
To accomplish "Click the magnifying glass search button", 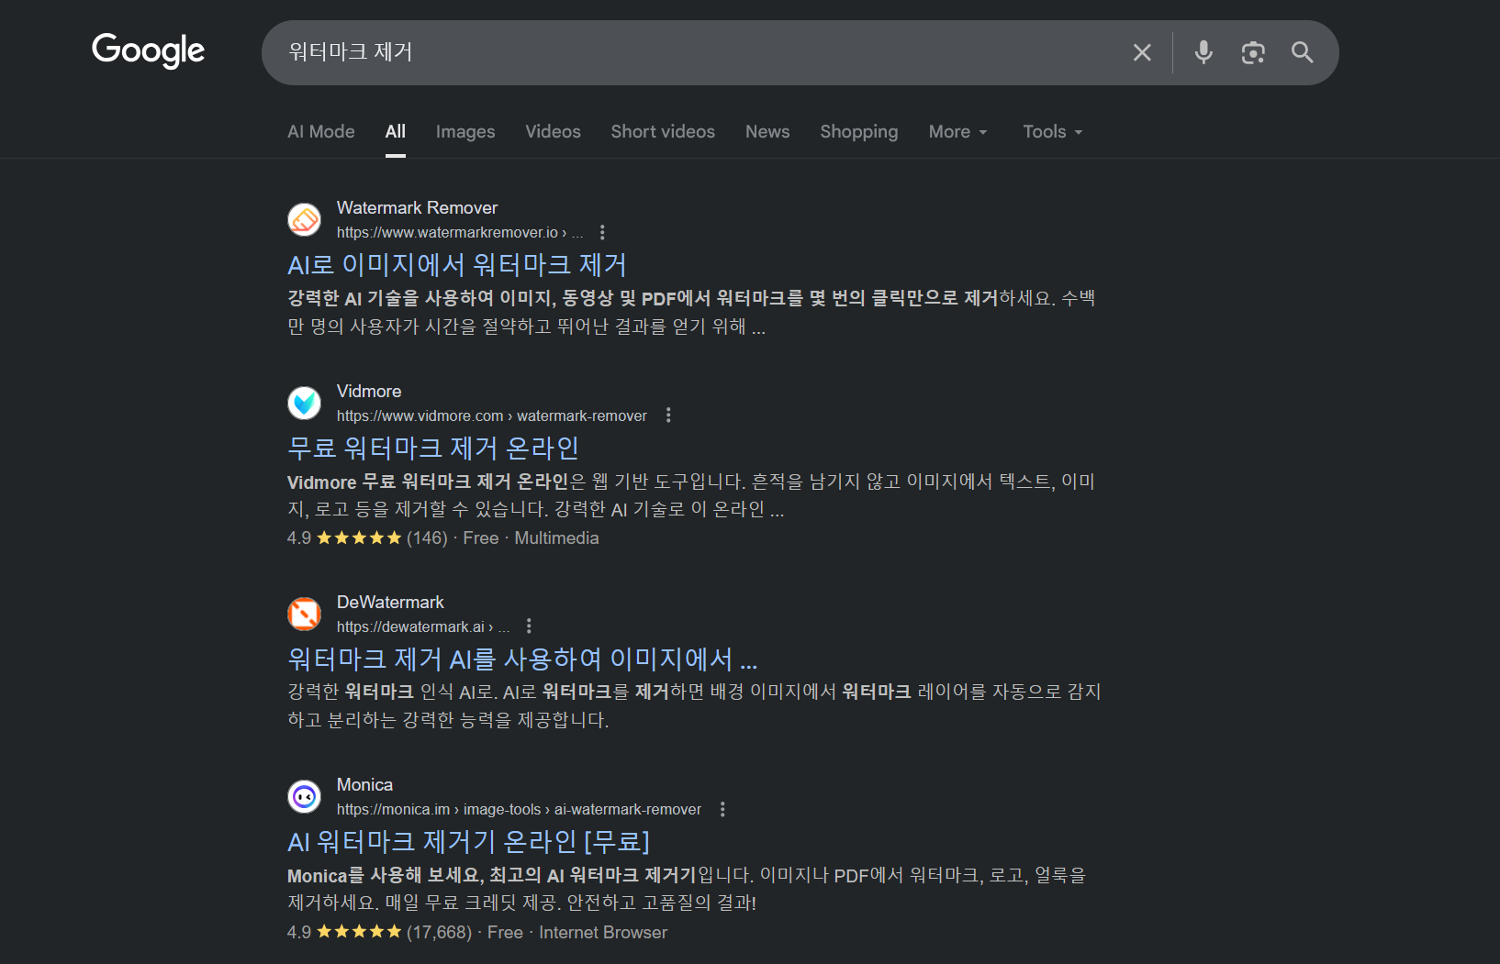I will tap(1302, 52).
